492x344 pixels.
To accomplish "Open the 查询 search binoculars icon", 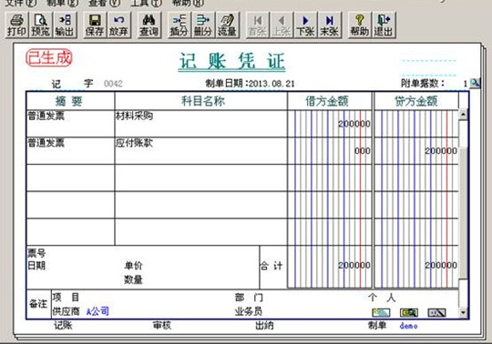I will pos(149,25).
